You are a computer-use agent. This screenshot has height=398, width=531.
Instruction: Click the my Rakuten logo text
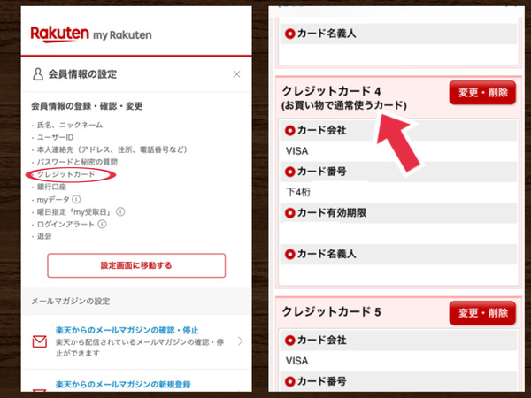tap(122, 34)
